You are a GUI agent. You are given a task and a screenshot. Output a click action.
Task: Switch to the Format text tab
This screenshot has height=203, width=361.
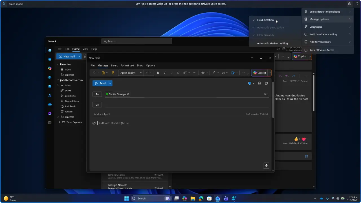(127, 65)
